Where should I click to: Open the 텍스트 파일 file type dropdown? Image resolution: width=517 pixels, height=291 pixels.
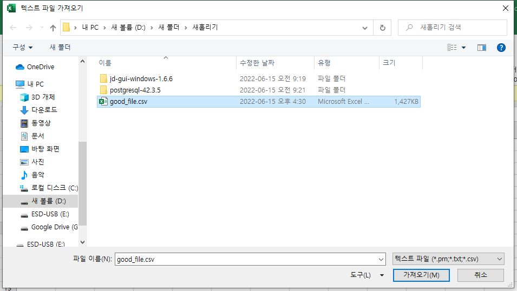[x=448, y=259]
